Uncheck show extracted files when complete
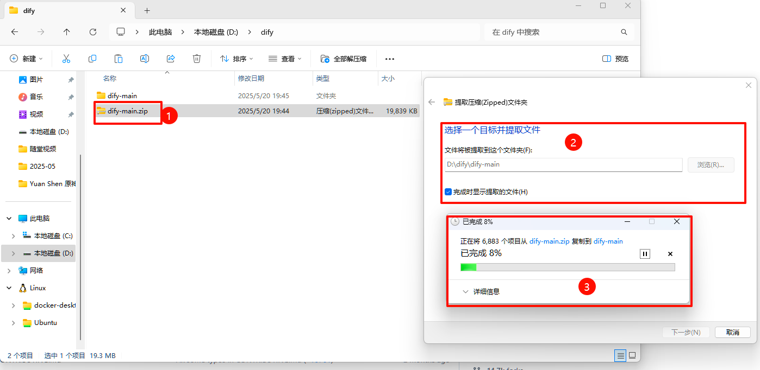Image resolution: width=760 pixels, height=370 pixels. (x=448, y=192)
